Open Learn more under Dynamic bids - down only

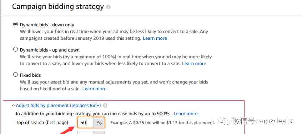click(x=155, y=38)
